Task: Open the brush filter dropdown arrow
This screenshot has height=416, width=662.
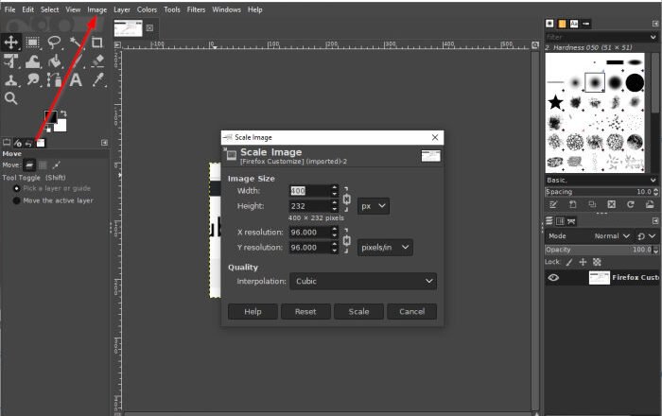Action: pos(653,37)
